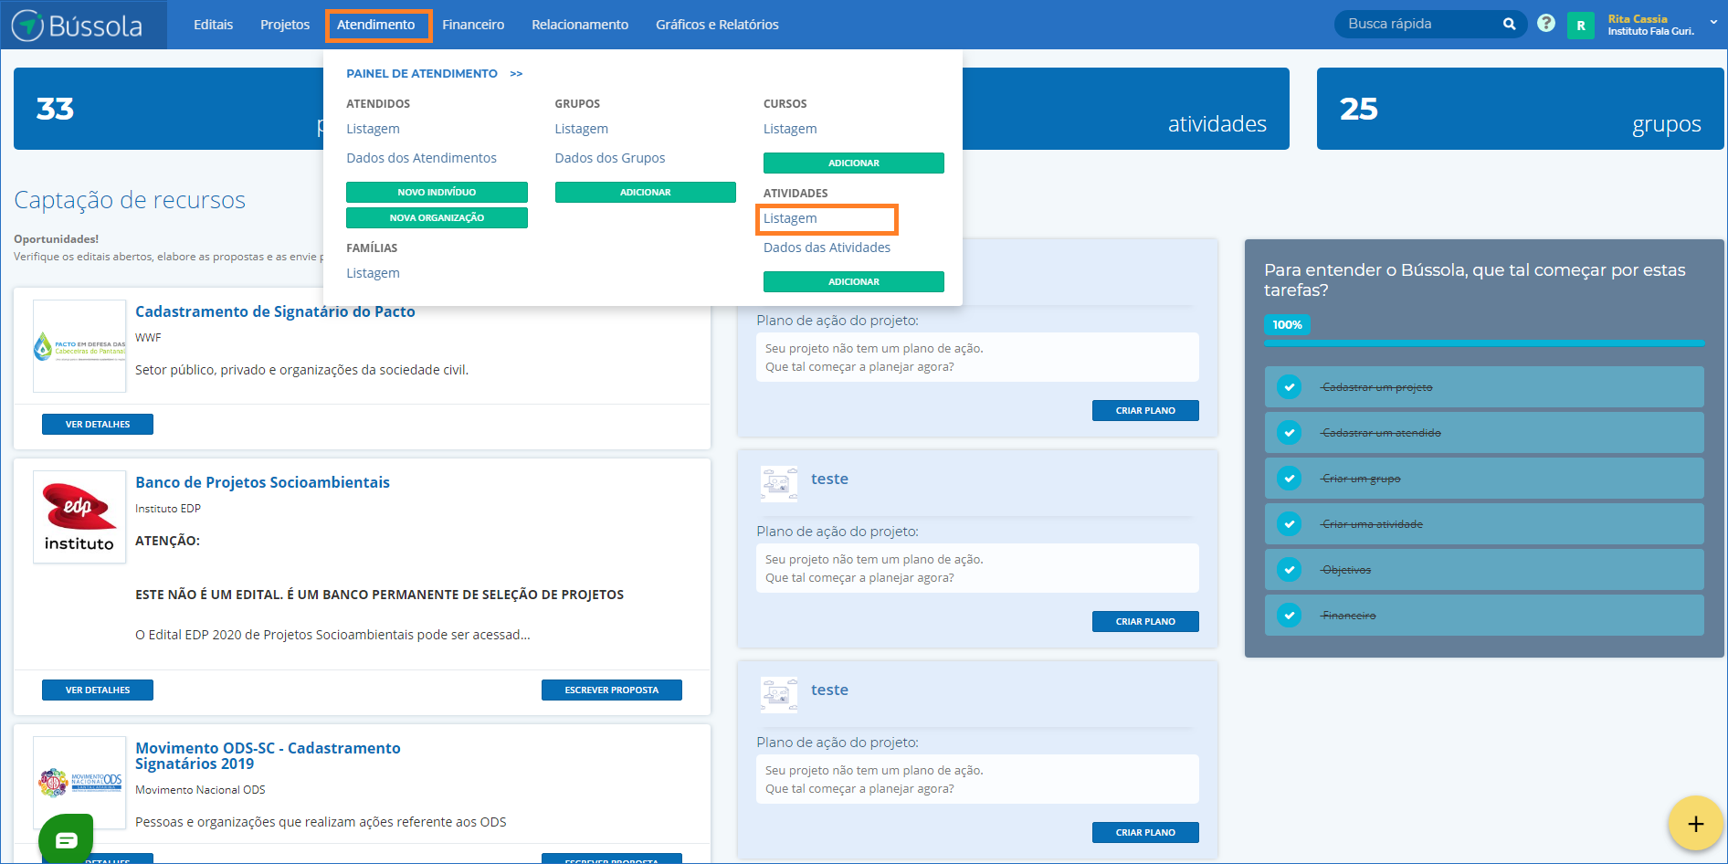Click the Novo Indivíduo button
The height and width of the screenshot is (864, 1728).
tap(437, 193)
